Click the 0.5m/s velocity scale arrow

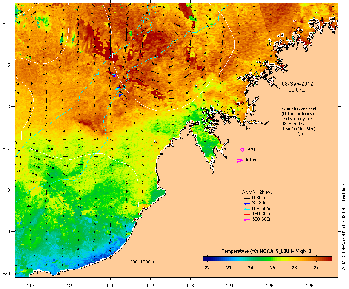point(295,134)
